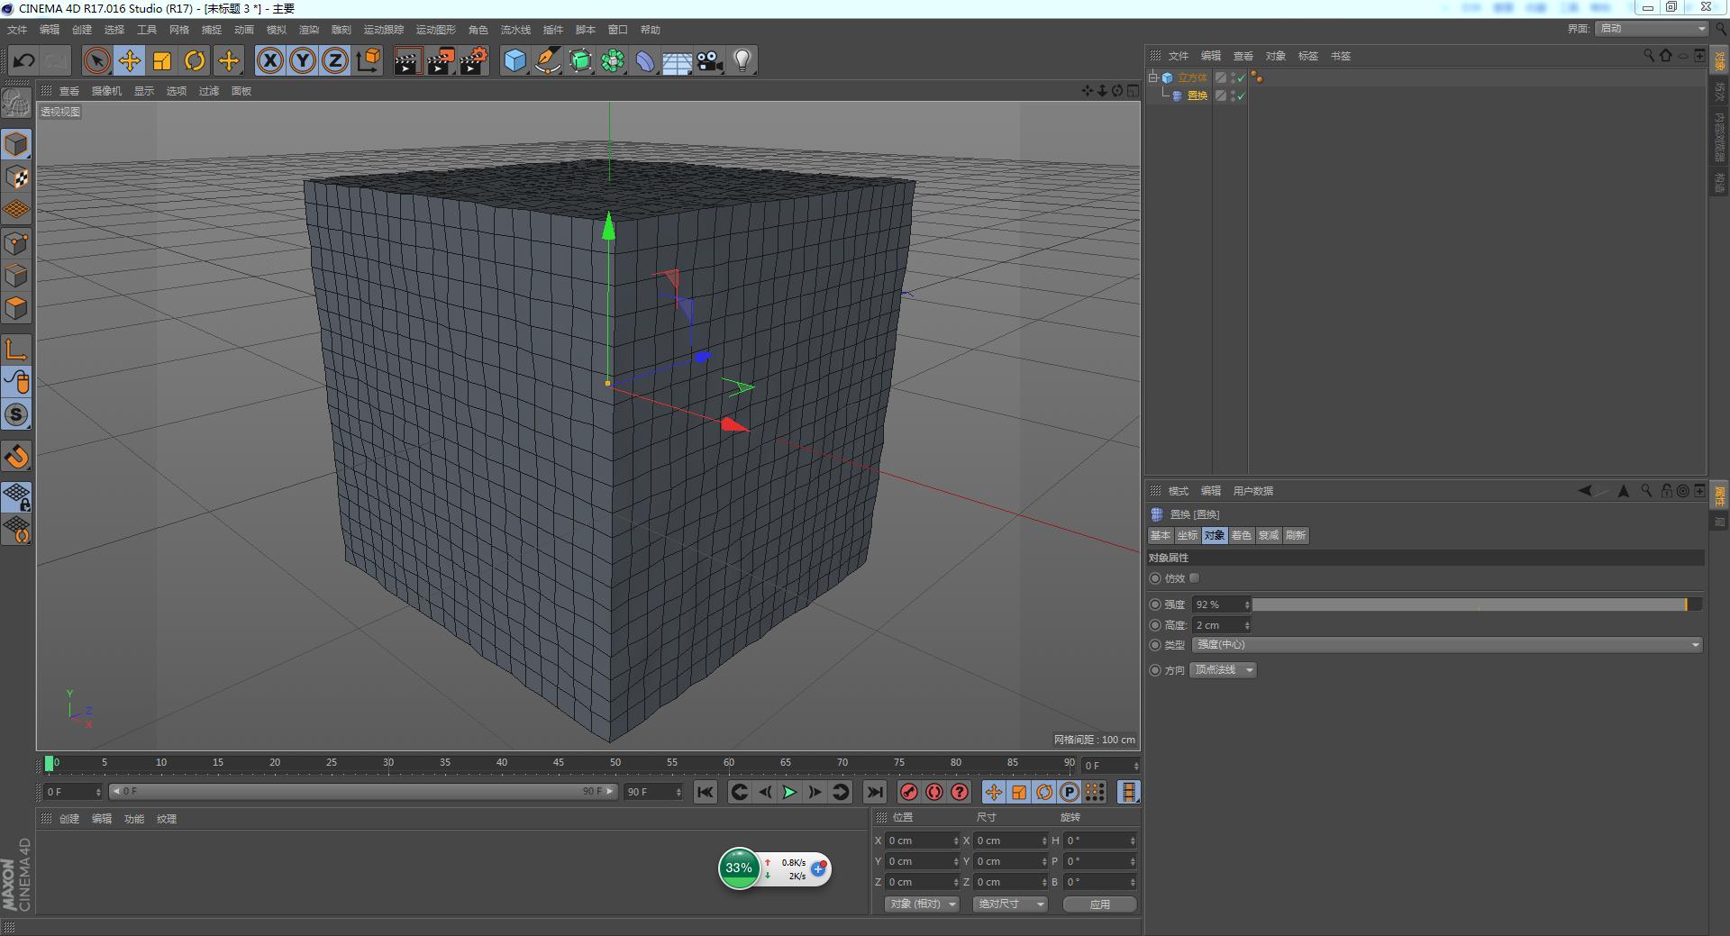Click the 绝对尺寸 button

point(1009,904)
